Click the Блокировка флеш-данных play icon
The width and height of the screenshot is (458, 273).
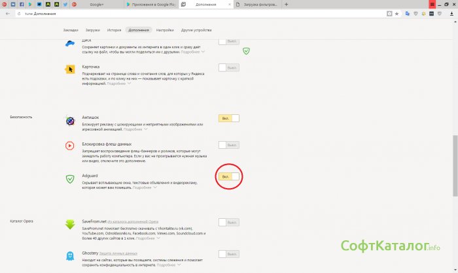70,146
